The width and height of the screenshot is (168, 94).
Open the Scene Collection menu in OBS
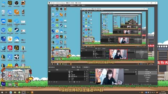point(73,5)
